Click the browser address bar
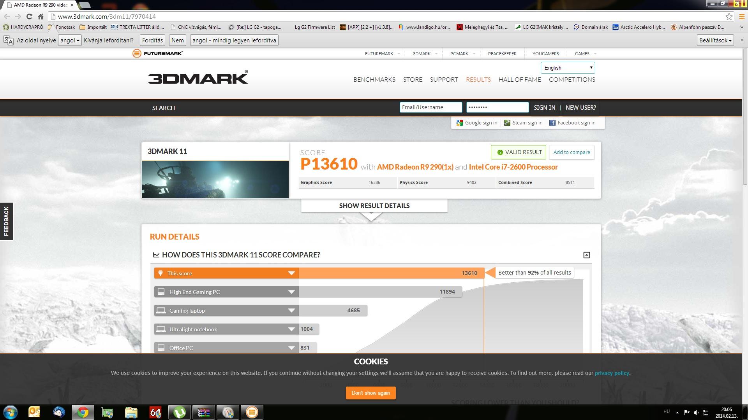748x420 pixels. click(x=390, y=16)
